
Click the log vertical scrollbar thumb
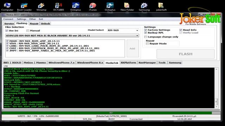point(217,101)
